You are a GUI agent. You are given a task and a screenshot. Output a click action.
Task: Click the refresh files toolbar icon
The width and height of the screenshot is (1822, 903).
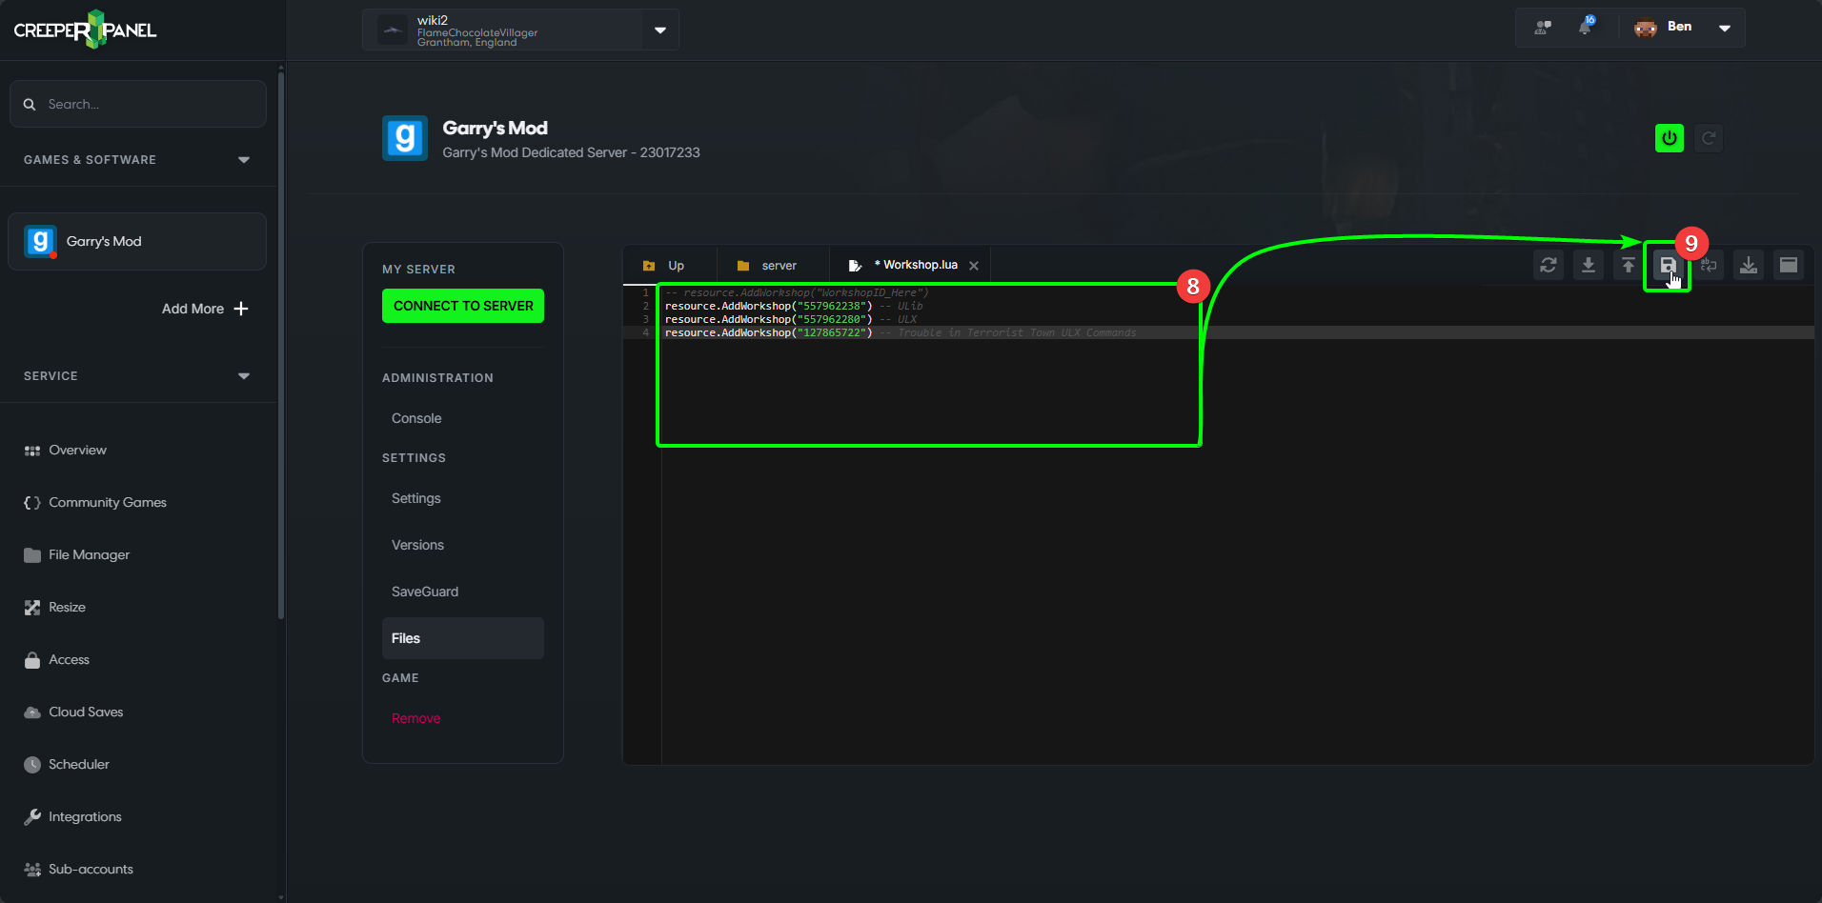(x=1549, y=265)
